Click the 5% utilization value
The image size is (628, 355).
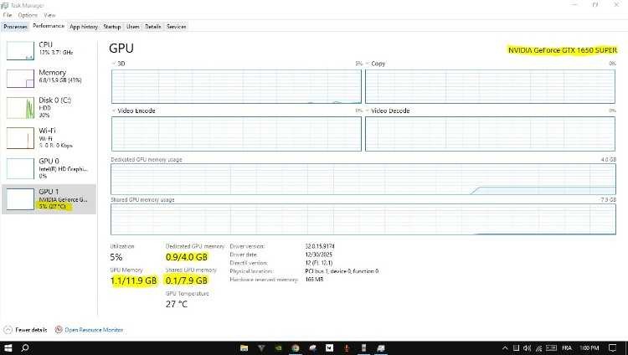click(x=116, y=257)
